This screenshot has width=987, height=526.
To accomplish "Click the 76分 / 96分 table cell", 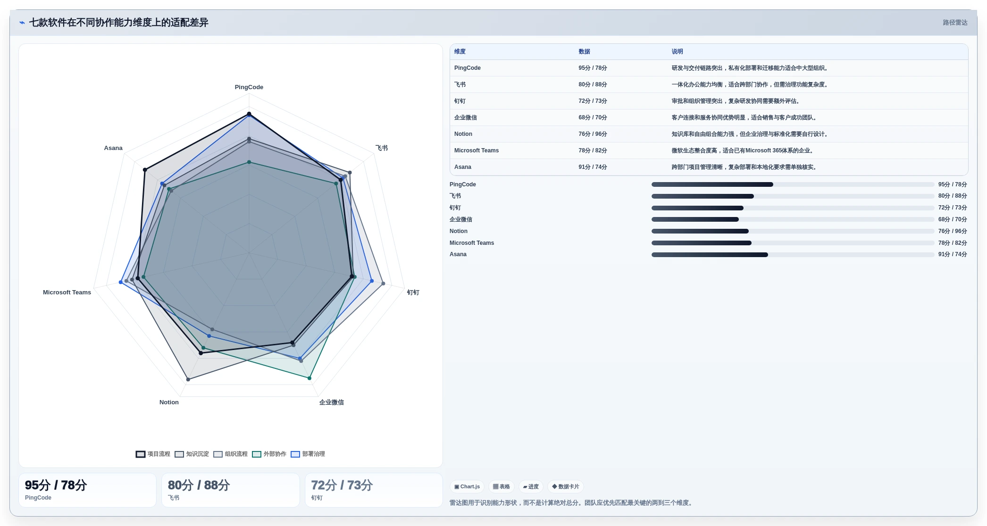I will click(x=593, y=134).
